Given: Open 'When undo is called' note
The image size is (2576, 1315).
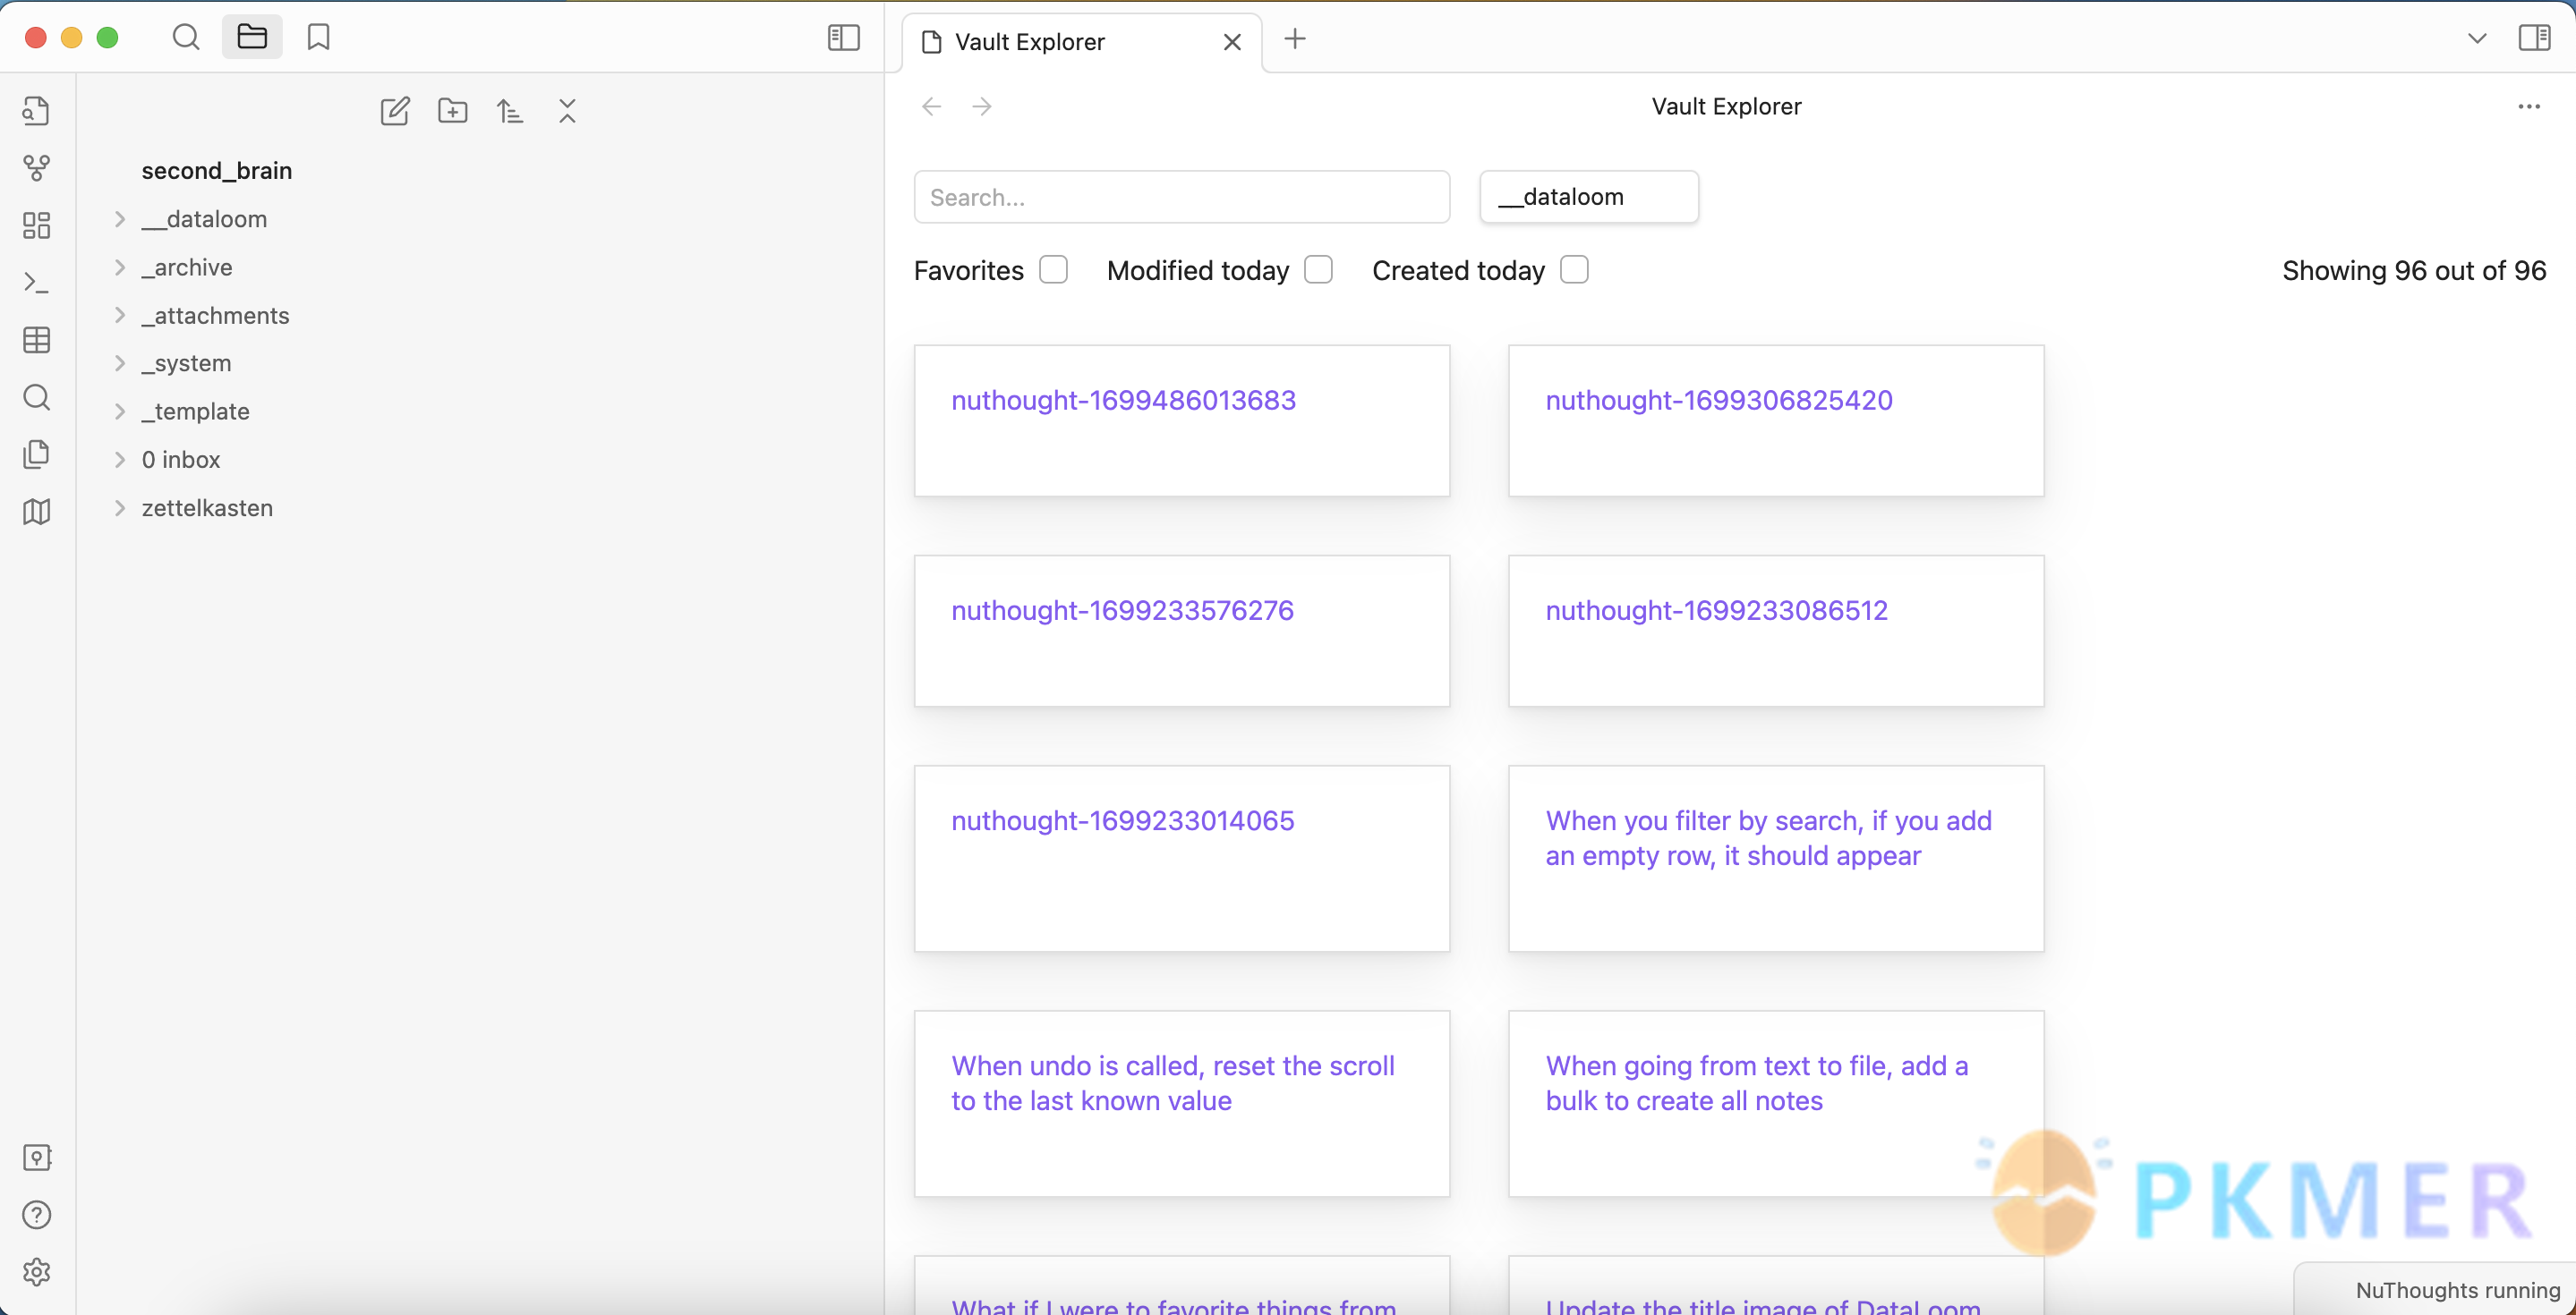Looking at the screenshot, I should [x=1172, y=1083].
